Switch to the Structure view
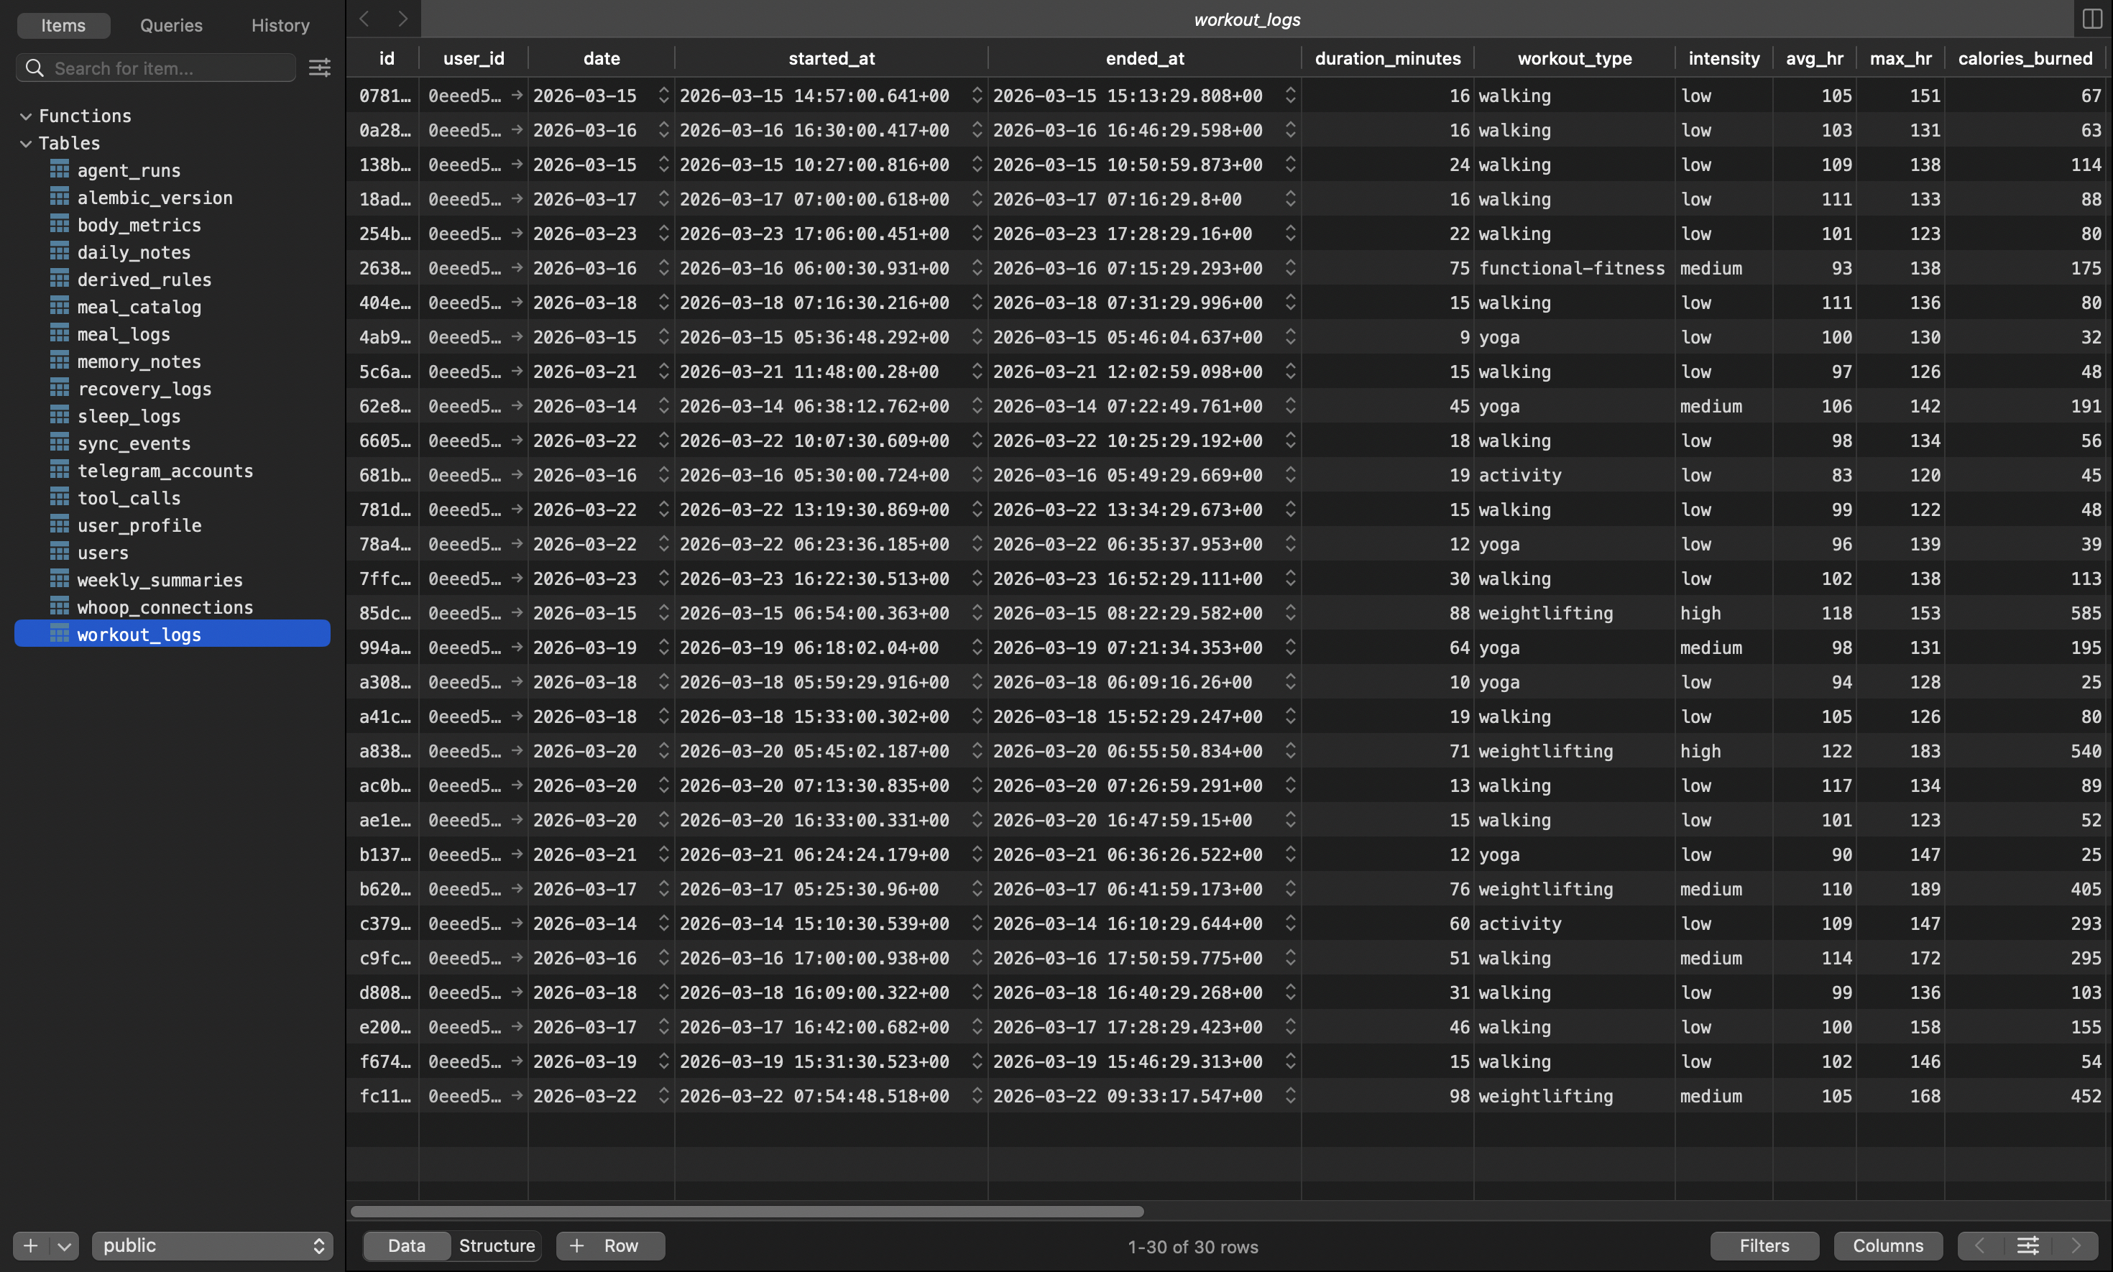The height and width of the screenshot is (1272, 2113). pos(497,1245)
